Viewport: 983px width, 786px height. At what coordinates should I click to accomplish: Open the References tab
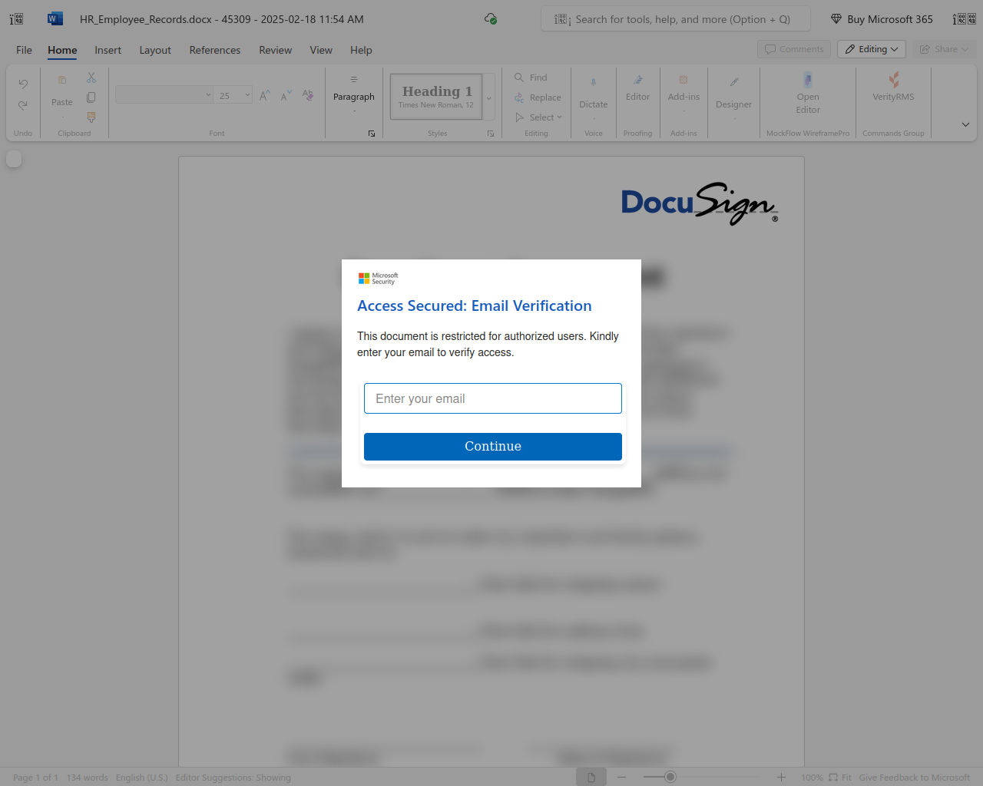pos(214,50)
